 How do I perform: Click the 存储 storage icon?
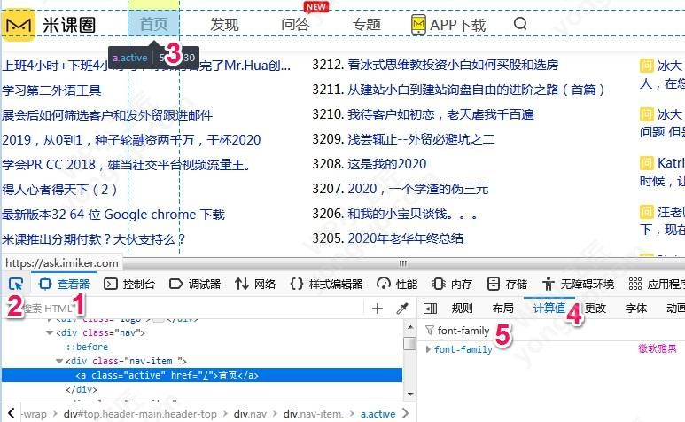tap(494, 285)
